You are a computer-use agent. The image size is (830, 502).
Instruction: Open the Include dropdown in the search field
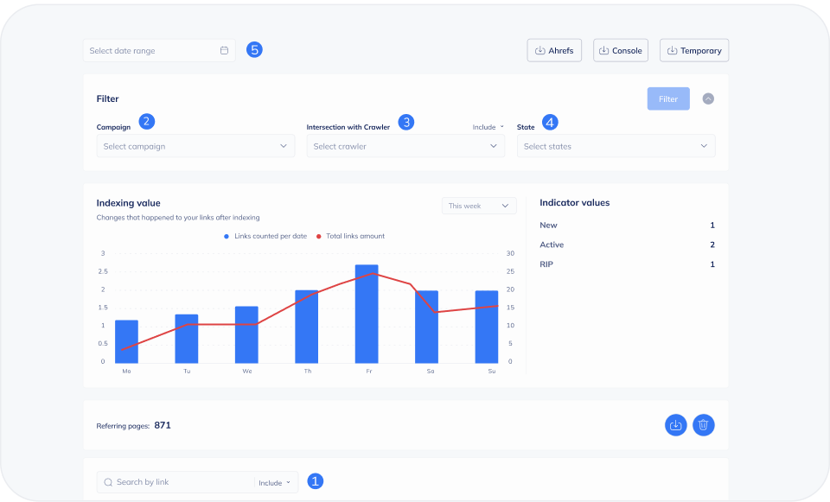275,482
